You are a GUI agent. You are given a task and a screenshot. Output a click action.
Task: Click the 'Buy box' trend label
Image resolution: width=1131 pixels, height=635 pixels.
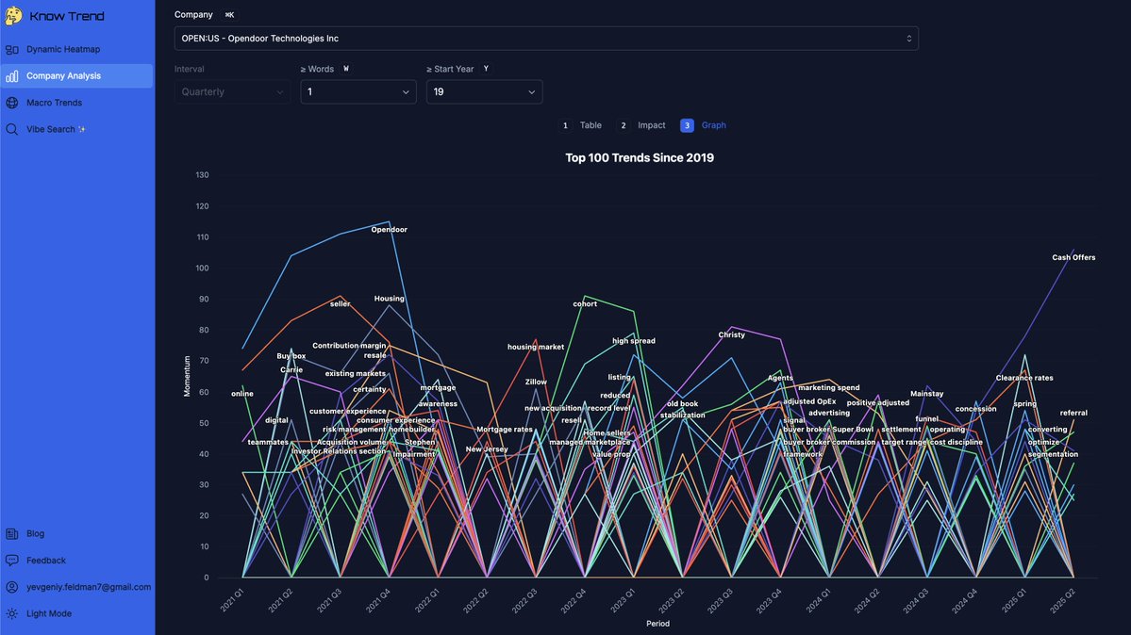click(291, 357)
